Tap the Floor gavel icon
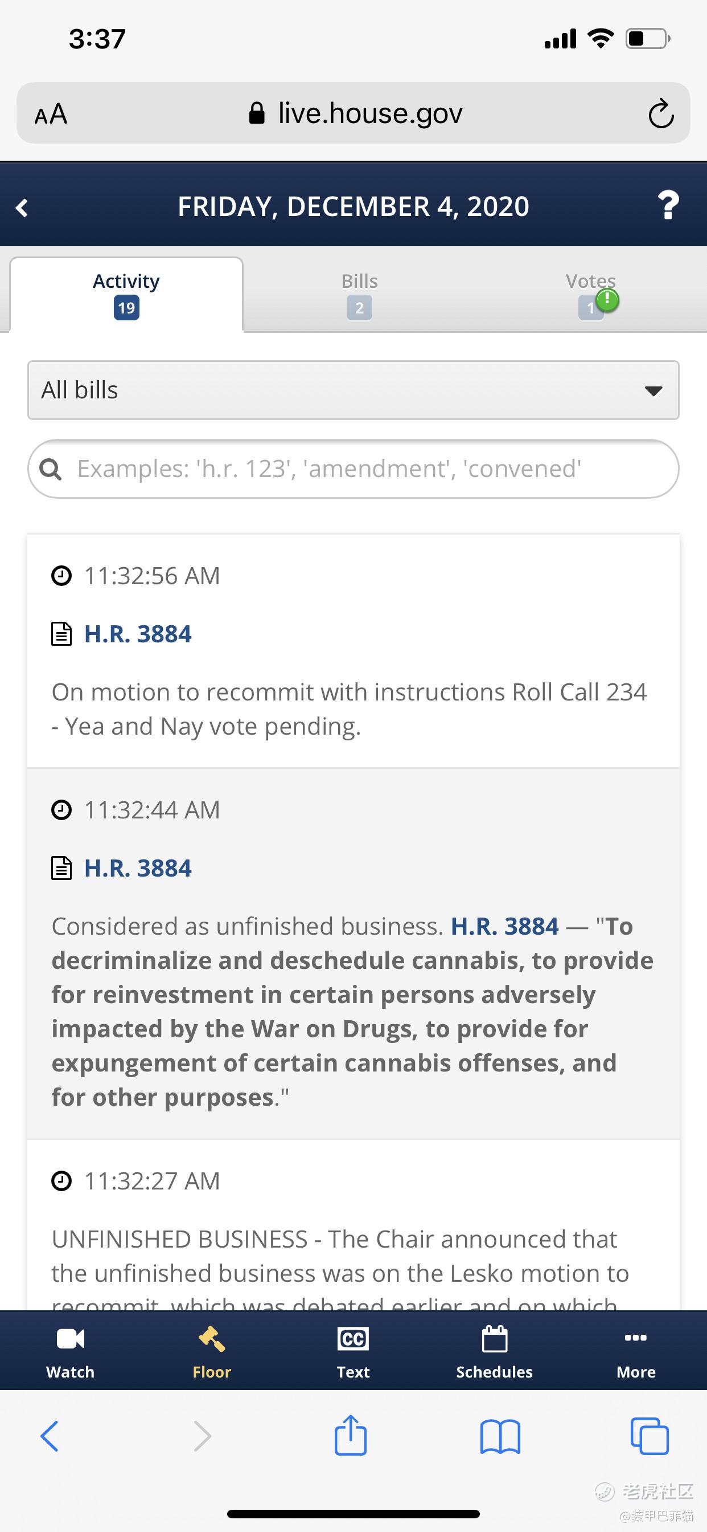 [x=212, y=1339]
